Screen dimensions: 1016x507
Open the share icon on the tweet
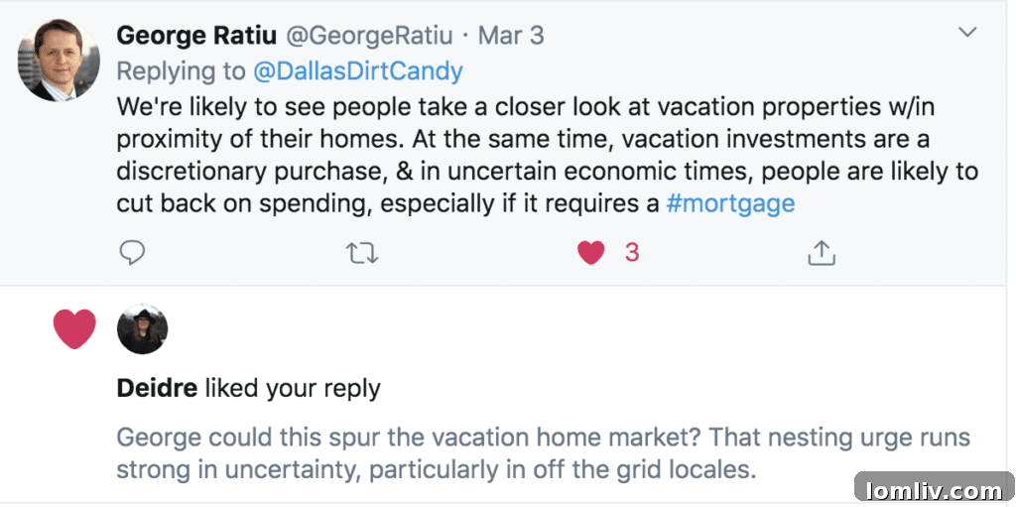820,254
